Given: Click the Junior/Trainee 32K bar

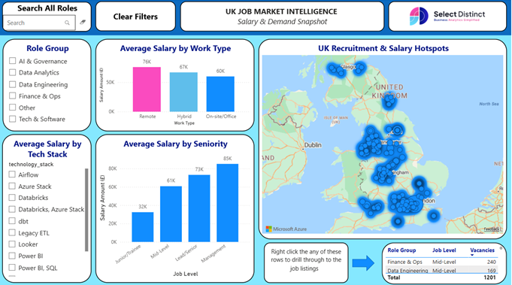Looking at the screenshot, I should coord(143,227).
